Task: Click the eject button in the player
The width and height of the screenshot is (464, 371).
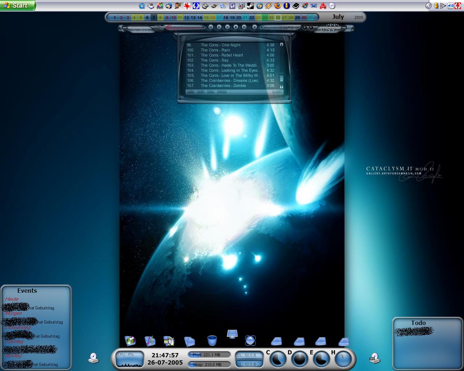Action: [x=254, y=27]
